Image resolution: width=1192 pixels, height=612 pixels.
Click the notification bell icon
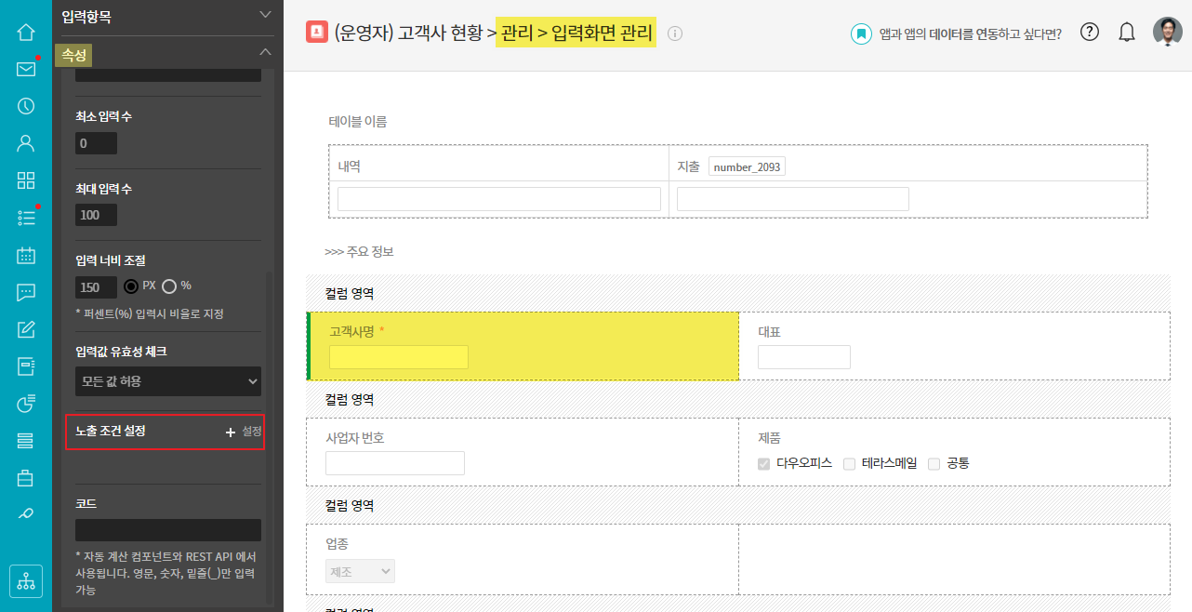[1127, 33]
